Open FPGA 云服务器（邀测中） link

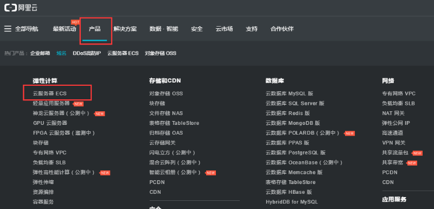pos(64,133)
